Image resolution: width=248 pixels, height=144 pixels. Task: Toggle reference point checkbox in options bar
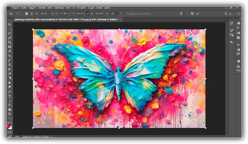[26, 13]
